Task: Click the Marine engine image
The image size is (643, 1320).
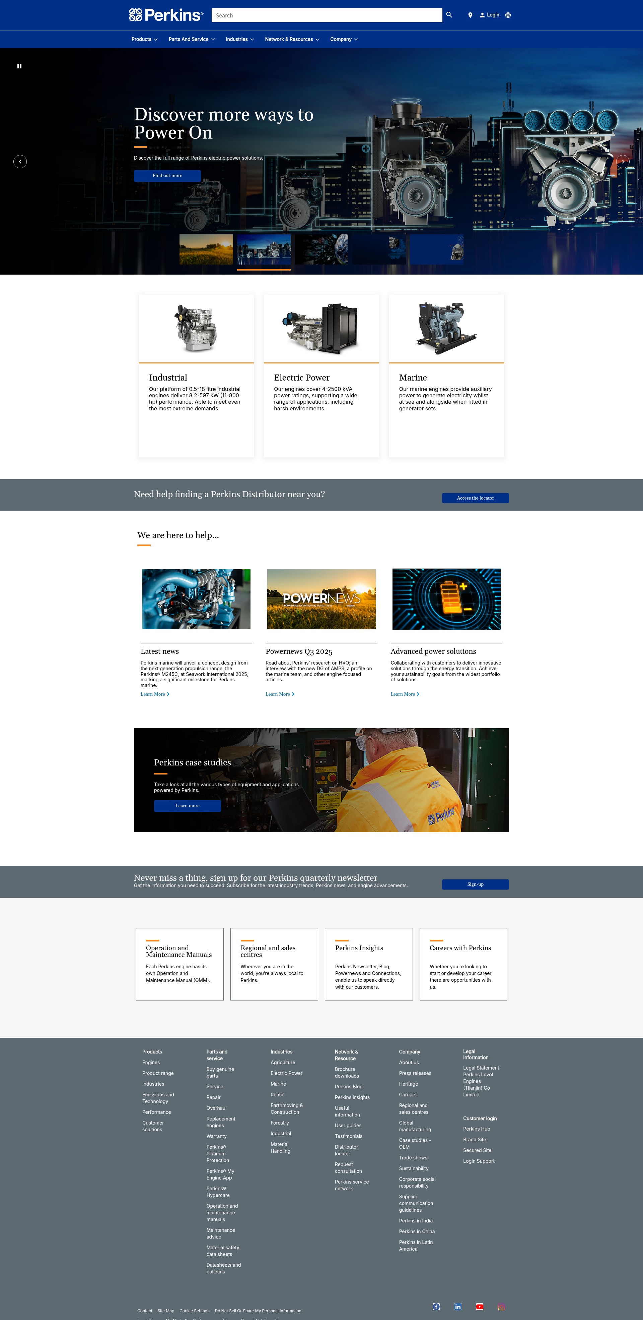Action: point(446,329)
